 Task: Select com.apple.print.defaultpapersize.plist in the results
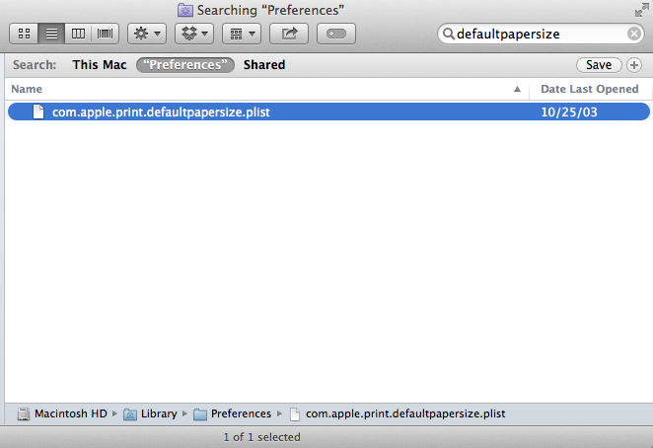click(328, 112)
